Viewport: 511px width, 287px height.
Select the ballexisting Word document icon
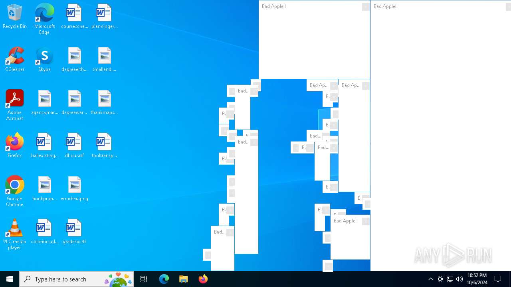point(44,146)
